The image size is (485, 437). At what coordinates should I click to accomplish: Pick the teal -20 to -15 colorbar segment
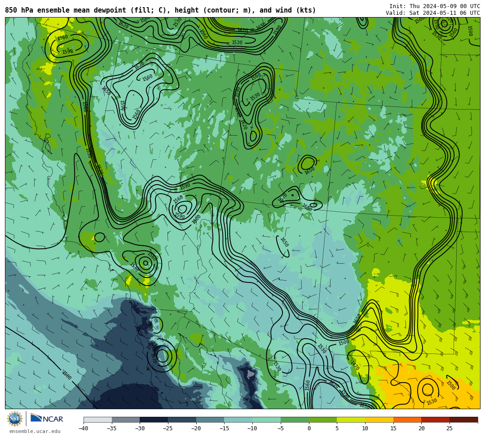(x=210, y=419)
